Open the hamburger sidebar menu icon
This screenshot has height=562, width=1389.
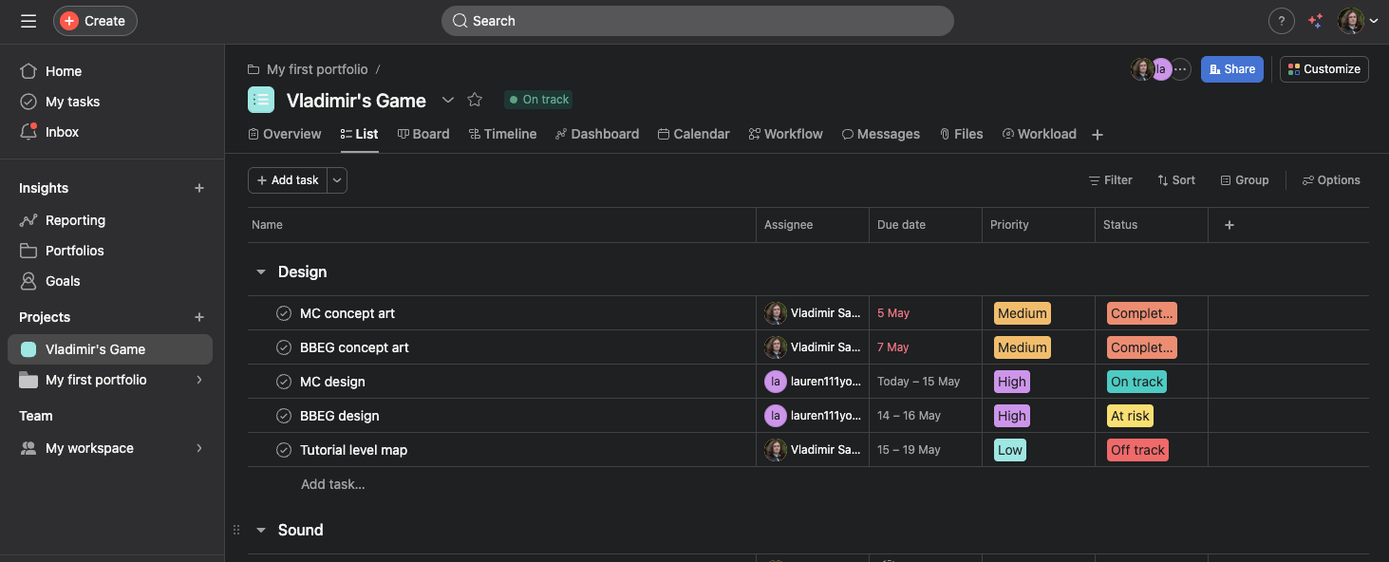tap(28, 21)
